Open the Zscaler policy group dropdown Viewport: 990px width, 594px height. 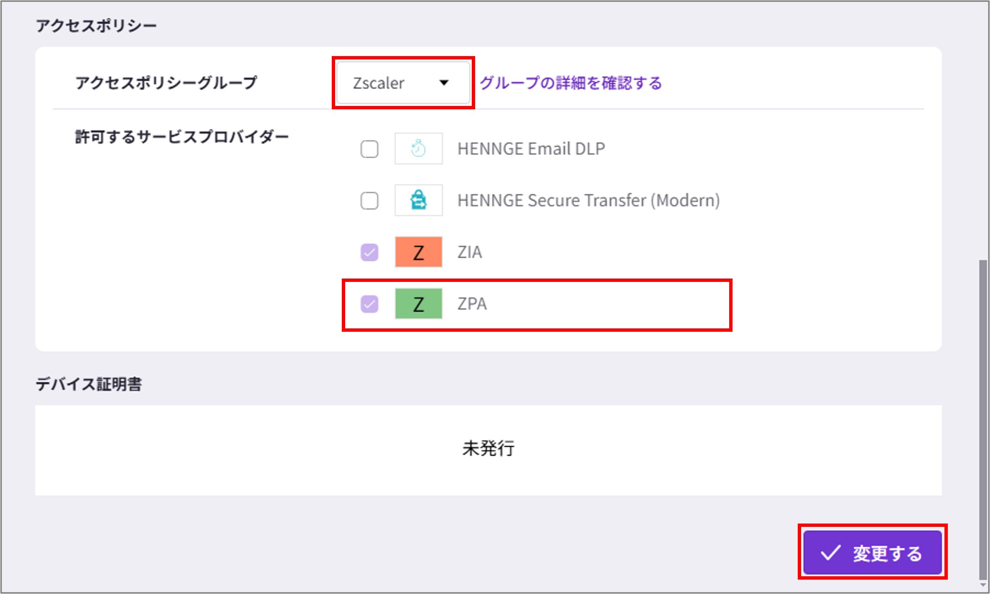(403, 83)
